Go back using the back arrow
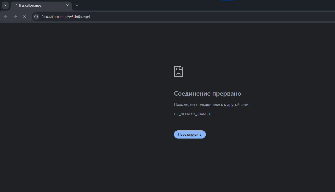Viewport: 335px width, 192px height. click(6, 17)
